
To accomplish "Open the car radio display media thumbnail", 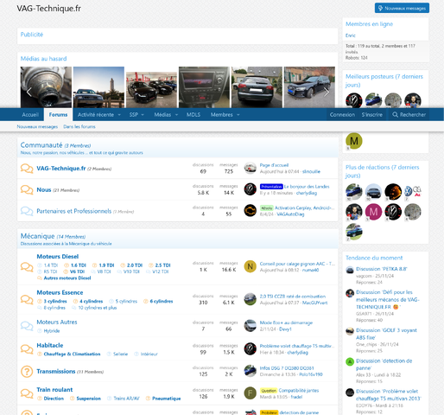I will (x=204, y=87).
